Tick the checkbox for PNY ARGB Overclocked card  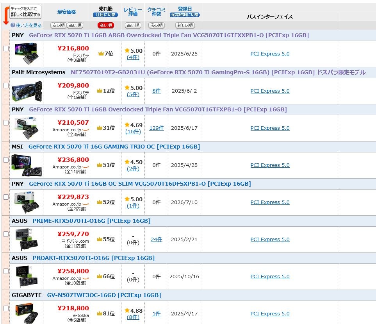pyautogui.click(x=6, y=48)
